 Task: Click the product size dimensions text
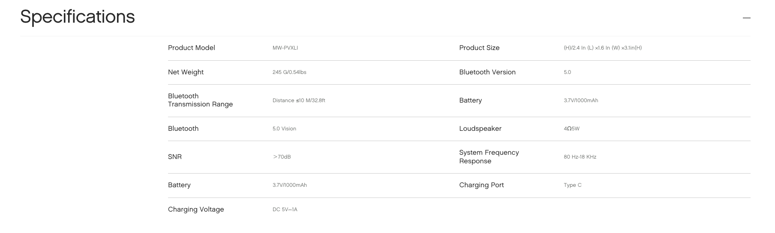click(x=603, y=48)
